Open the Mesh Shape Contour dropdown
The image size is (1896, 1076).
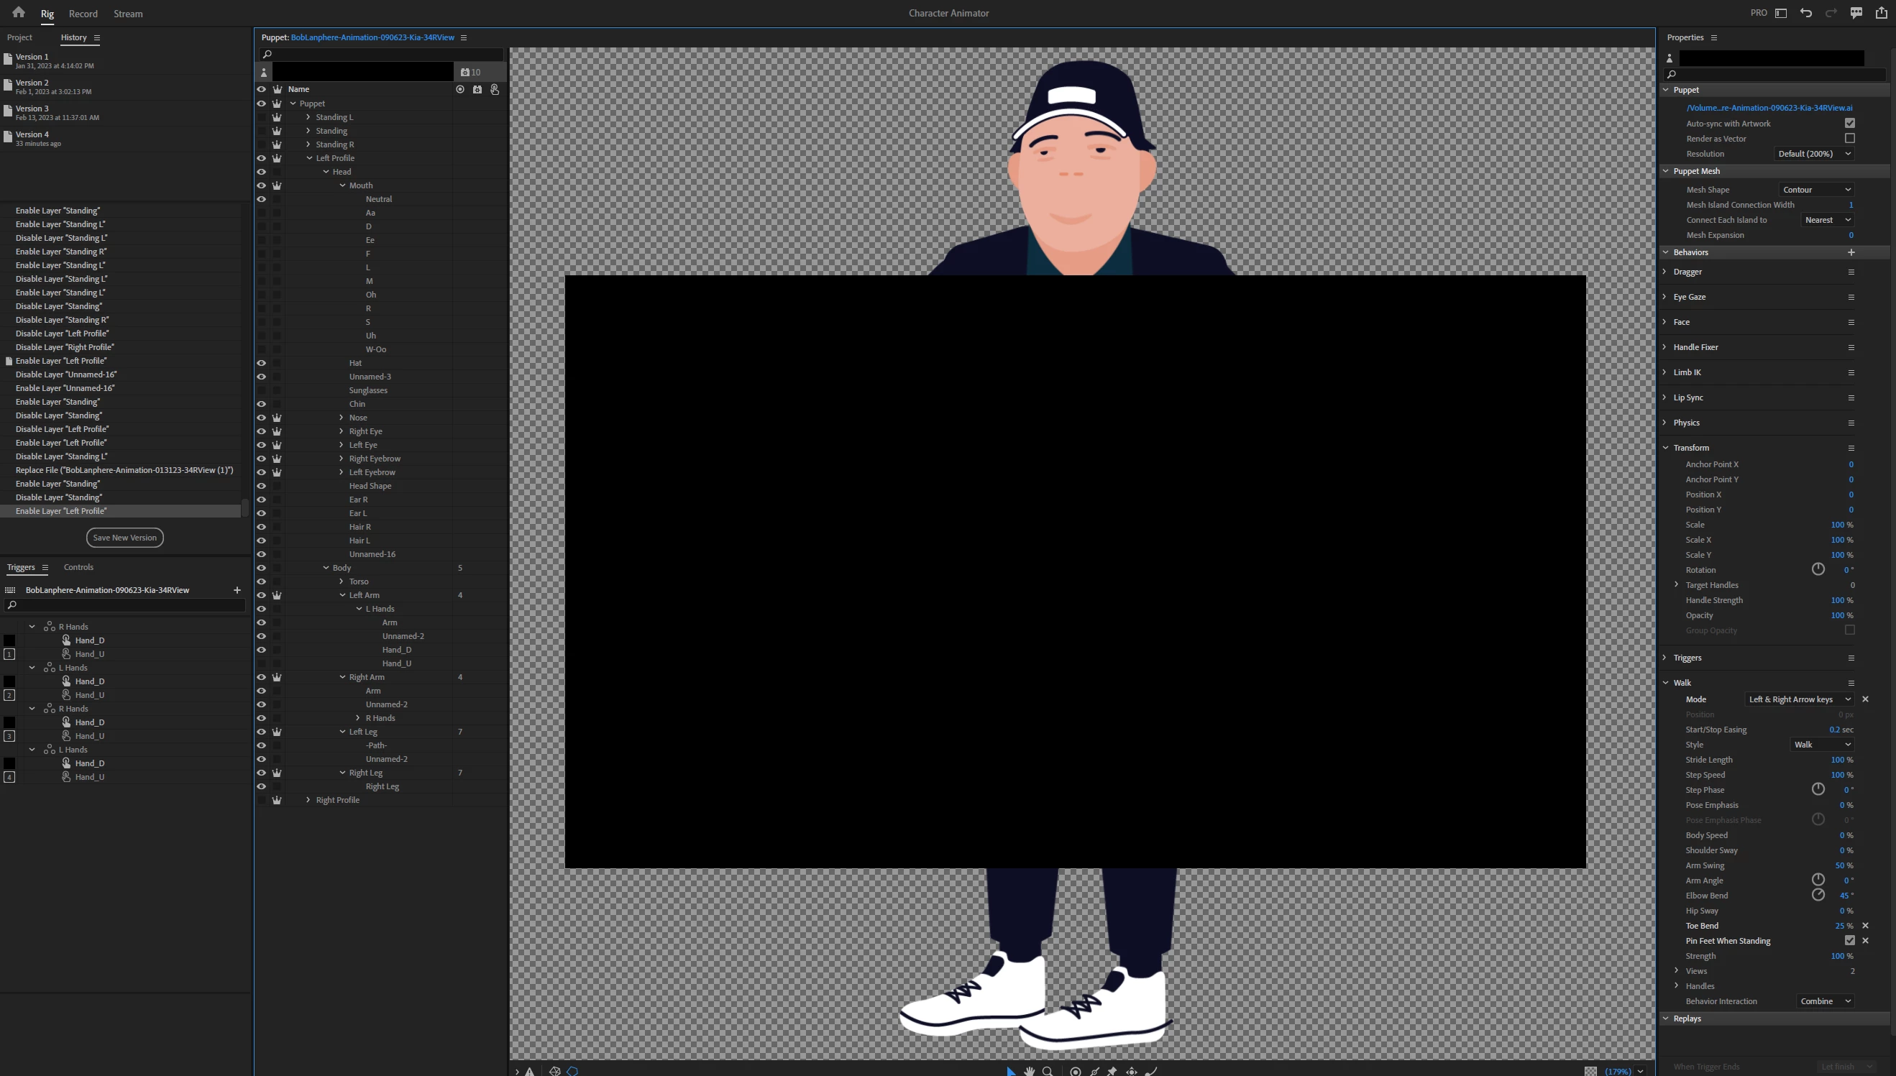pyautogui.click(x=1815, y=190)
